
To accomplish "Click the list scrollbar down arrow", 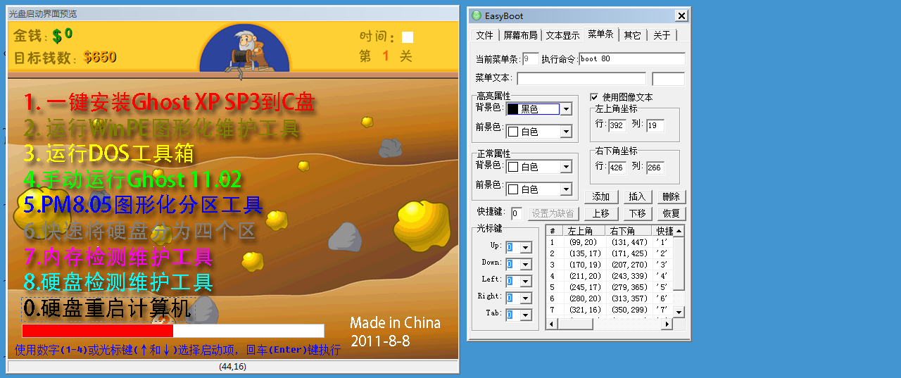I will click(x=679, y=312).
